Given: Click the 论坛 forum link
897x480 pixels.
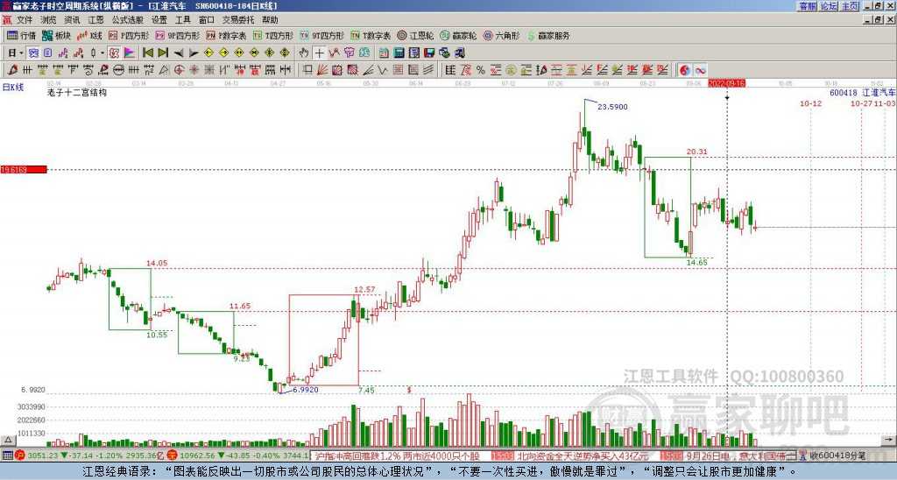Looking at the screenshot, I should 829,6.
